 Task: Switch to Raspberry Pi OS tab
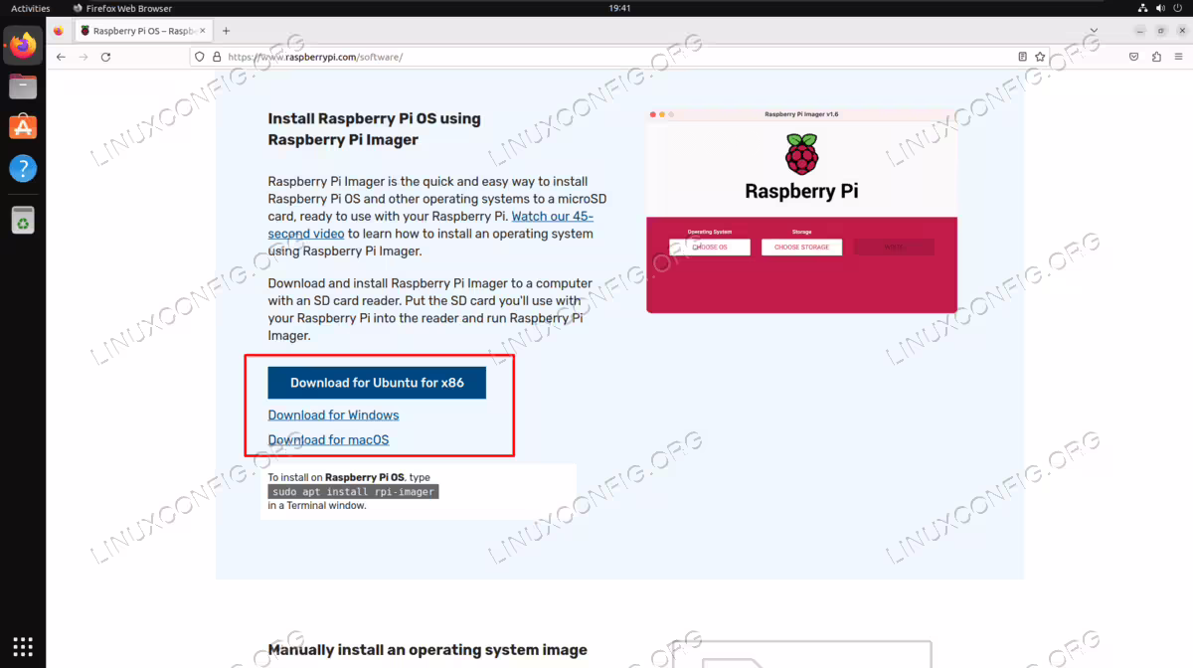click(143, 31)
